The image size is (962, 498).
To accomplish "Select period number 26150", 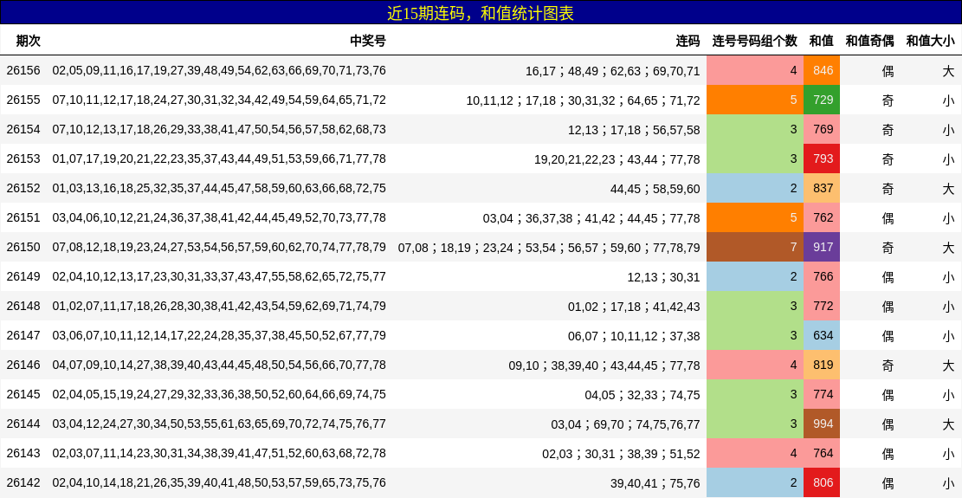I will point(23,247).
